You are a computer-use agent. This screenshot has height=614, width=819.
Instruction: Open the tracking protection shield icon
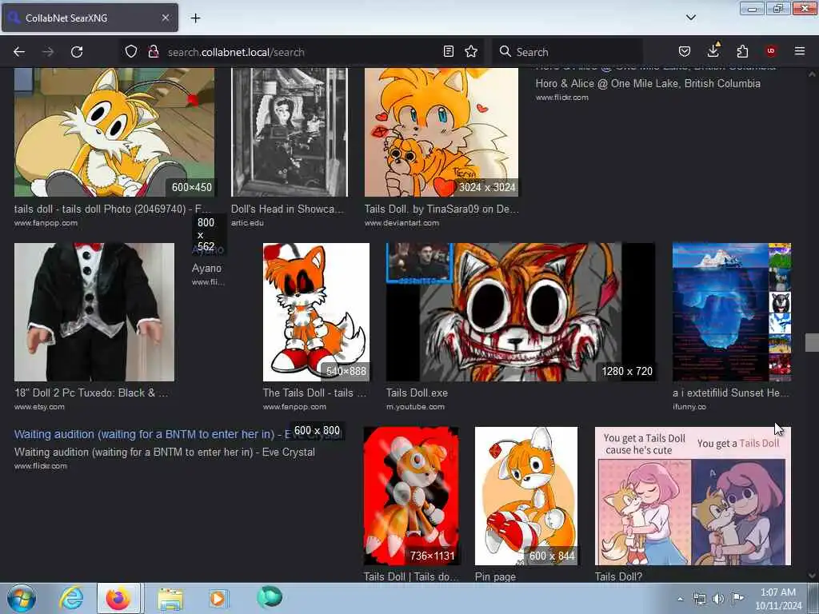click(131, 52)
